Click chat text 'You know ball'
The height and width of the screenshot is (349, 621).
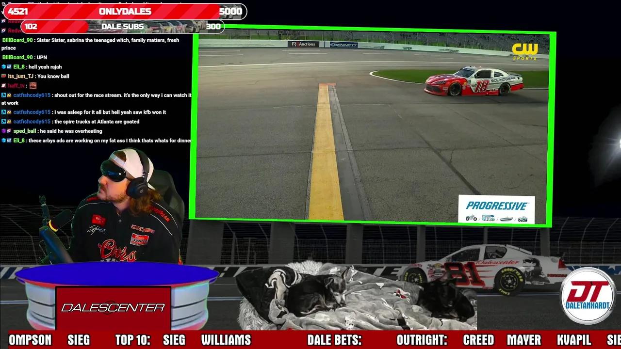tap(53, 76)
